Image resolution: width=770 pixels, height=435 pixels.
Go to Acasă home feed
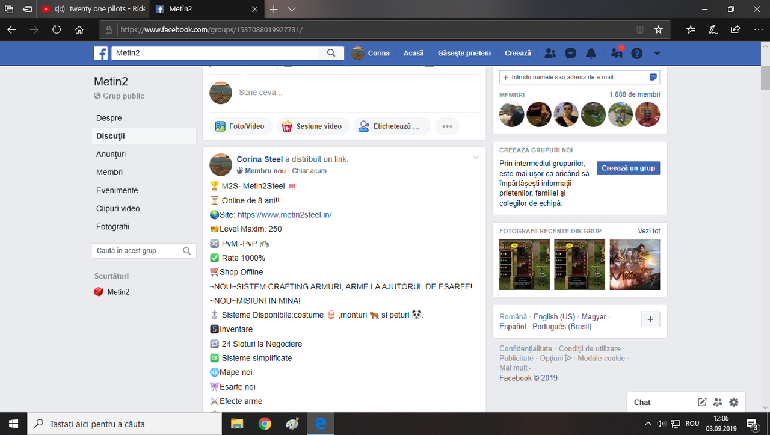(x=414, y=53)
